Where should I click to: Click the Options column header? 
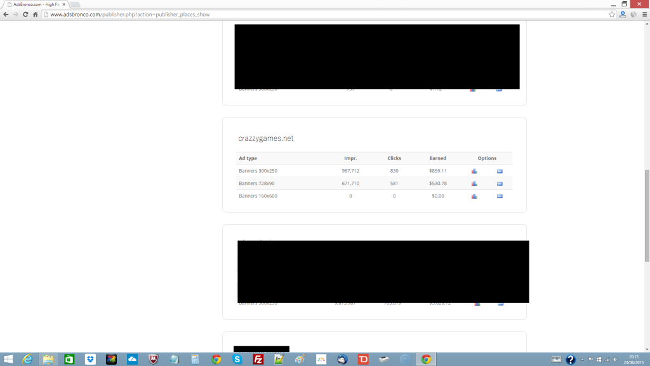(x=487, y=158)
